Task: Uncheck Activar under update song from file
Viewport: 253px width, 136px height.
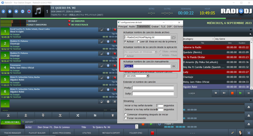Action: pyautogui.click(x=125, y=42)
